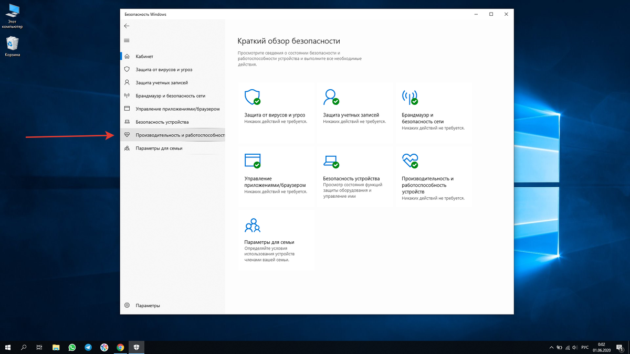The image size is (630, 354).
Task: Open the colorful pinwheel app on the taskbar
Action: click(104, 347)
